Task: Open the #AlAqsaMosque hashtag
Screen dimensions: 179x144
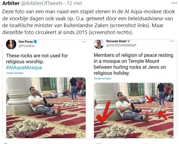Action: coord(24,68)
